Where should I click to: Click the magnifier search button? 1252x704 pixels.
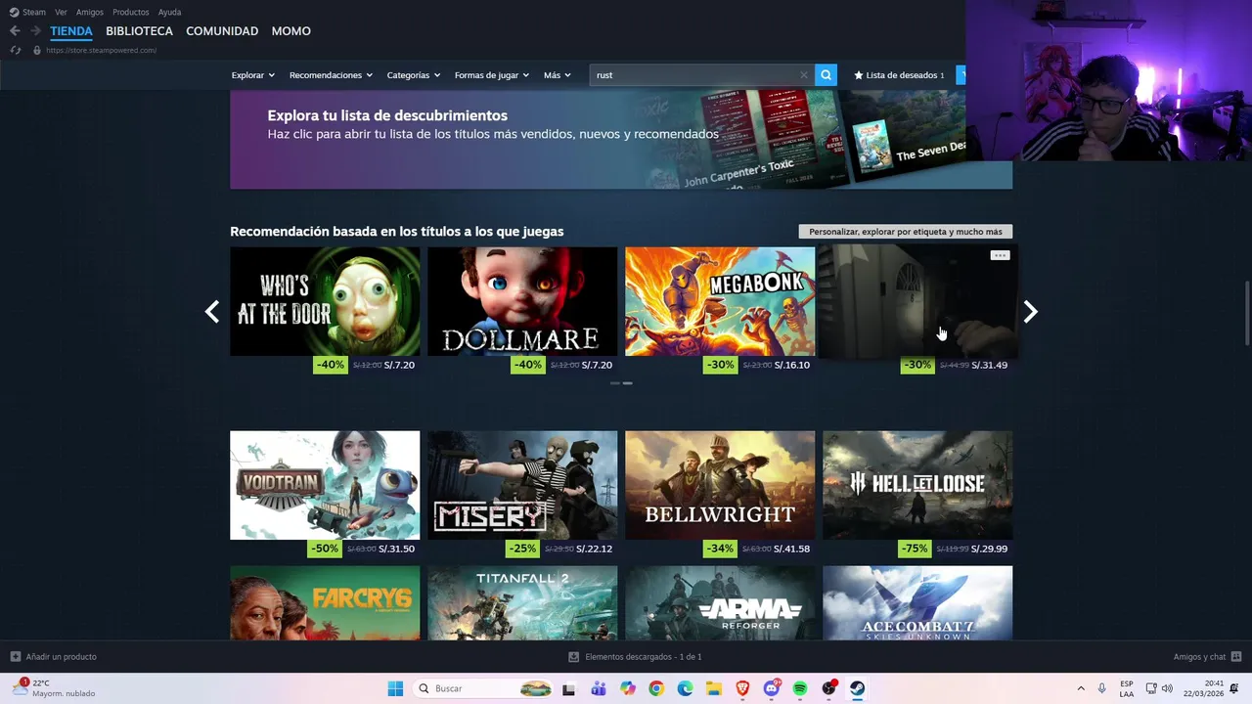click(826, 74)
